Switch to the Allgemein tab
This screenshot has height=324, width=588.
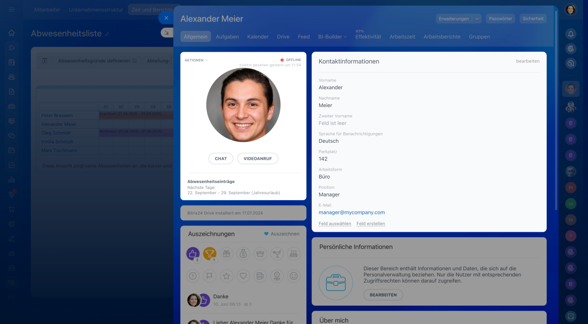point(196,37)
